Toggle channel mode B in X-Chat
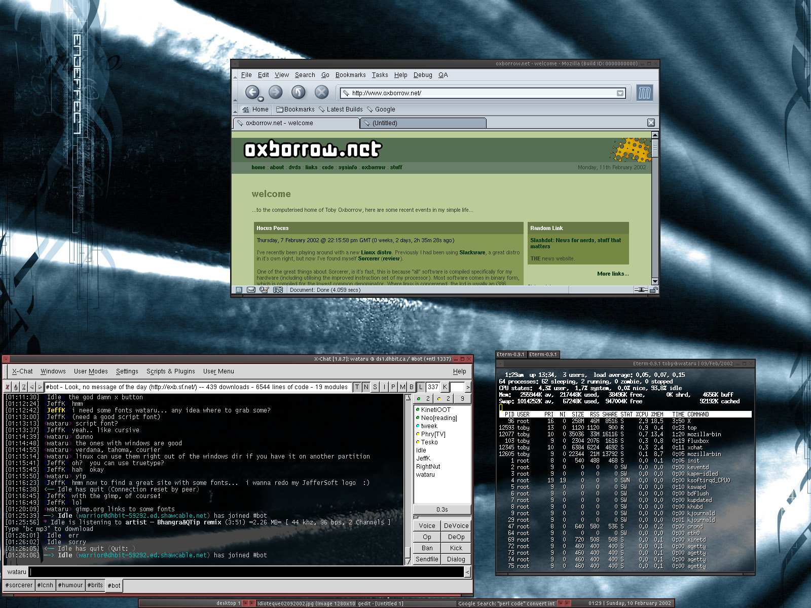 pos(412,387)
